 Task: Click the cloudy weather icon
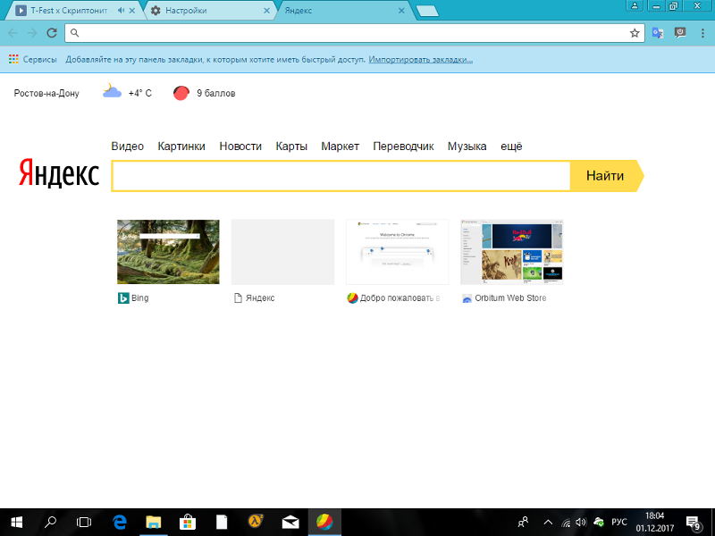[112, 91]
